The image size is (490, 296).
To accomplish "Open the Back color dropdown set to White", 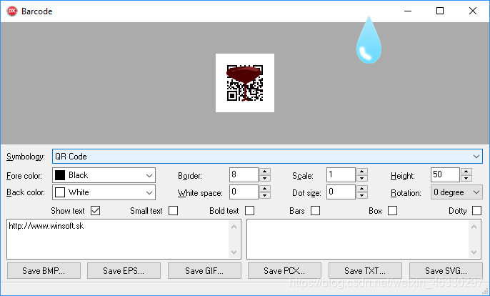I will pyautogui.click(x=104, y=192).
